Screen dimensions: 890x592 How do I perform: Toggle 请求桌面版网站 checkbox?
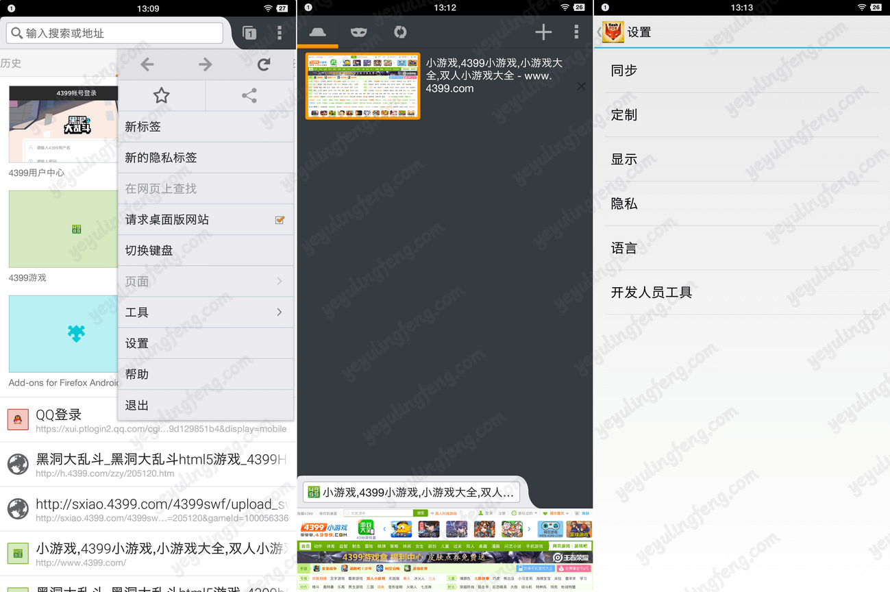tap(280, 220)
